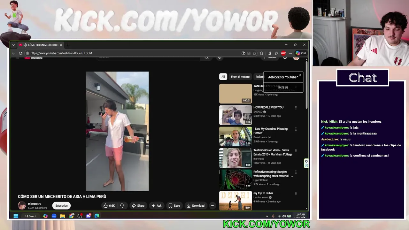Open my trip to Dubai thumbnail
This screenshot has height=230, width=409.
(235, 201)
